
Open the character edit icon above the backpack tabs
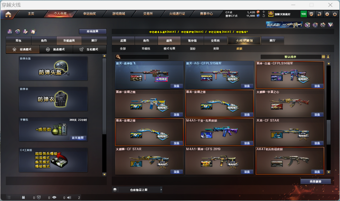(25, 32)
